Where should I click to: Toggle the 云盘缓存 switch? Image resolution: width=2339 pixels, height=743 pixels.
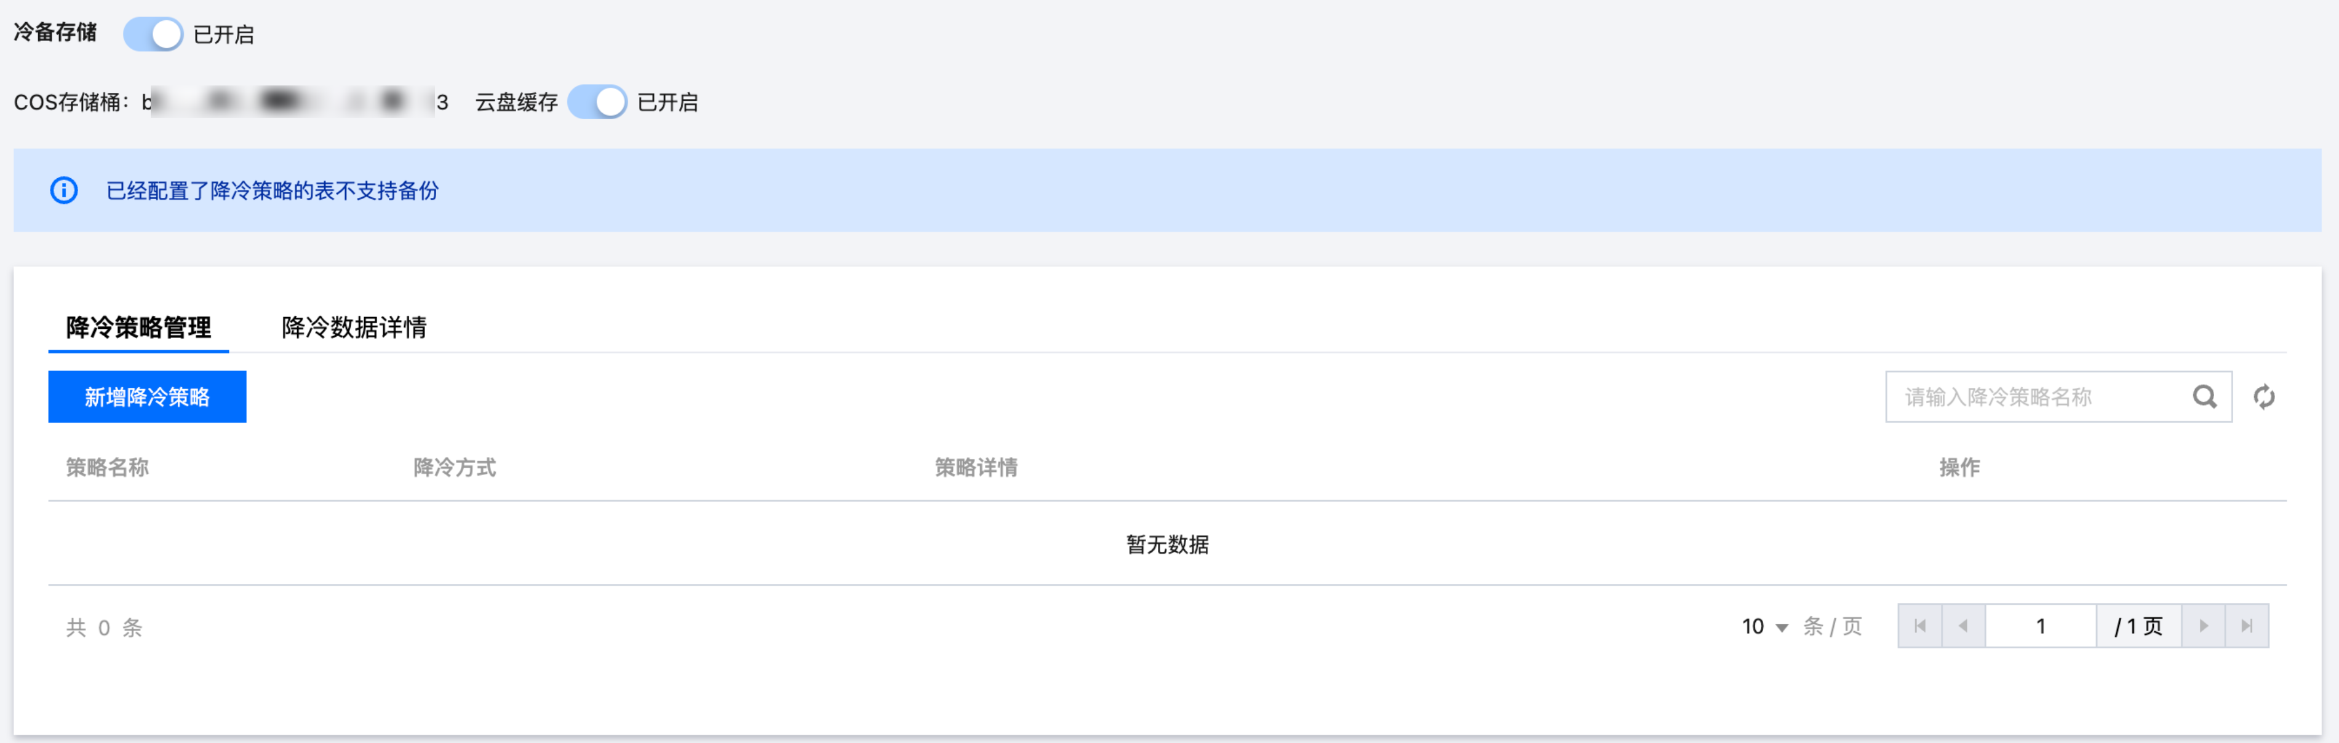597,101
